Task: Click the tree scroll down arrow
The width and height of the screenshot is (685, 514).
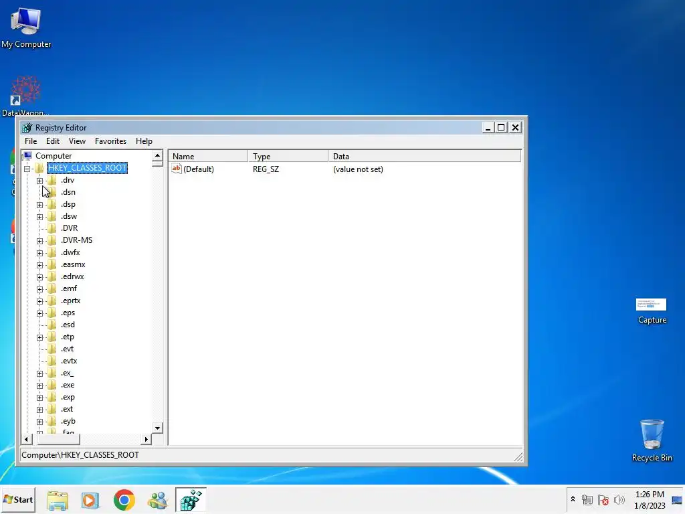Action: [157, 428]
